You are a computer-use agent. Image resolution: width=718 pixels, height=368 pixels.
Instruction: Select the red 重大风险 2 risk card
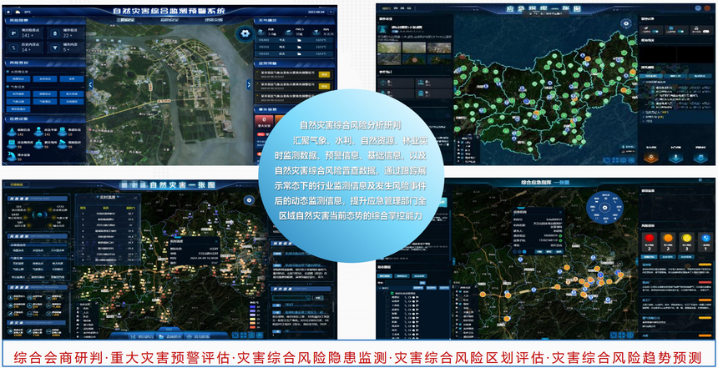tap(649, 241)
